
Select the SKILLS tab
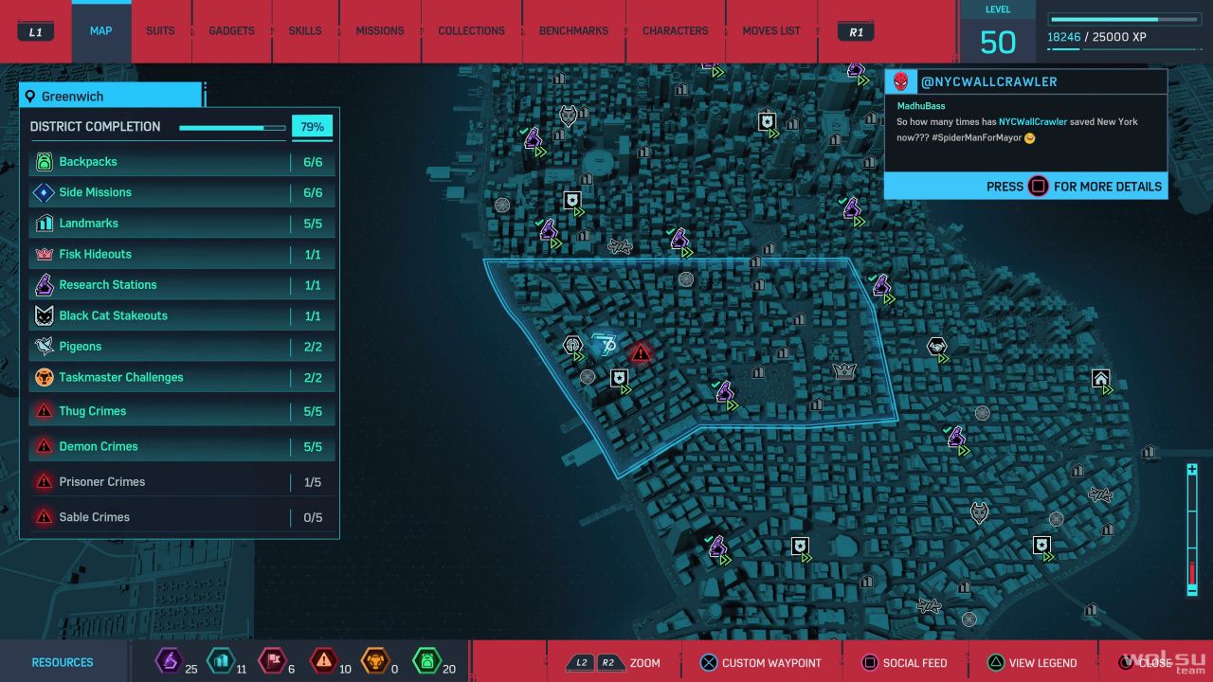pyautogui.click(x=305, y=31)
